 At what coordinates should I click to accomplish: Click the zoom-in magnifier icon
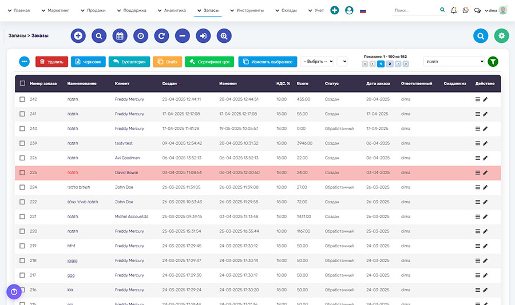tap(224, 36)
